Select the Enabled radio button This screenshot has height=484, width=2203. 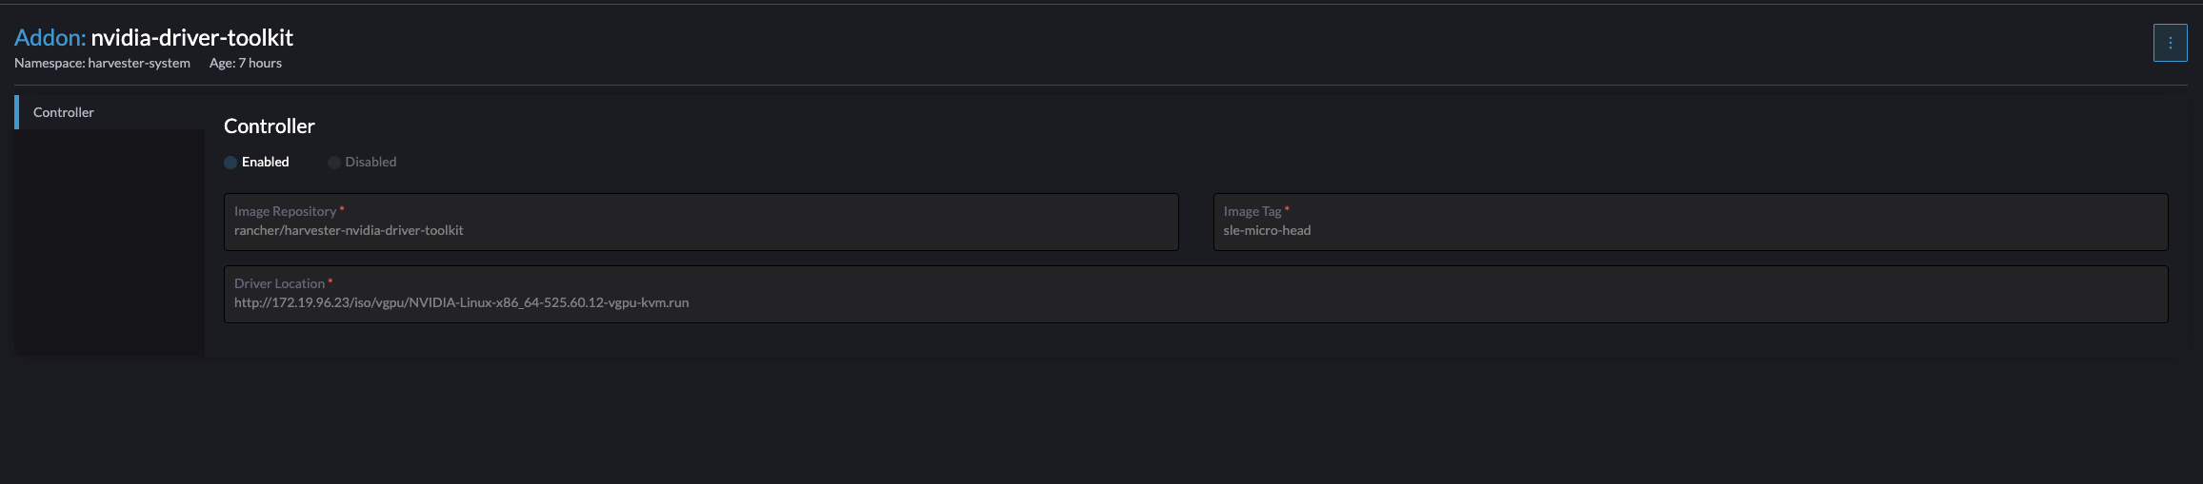230,163
